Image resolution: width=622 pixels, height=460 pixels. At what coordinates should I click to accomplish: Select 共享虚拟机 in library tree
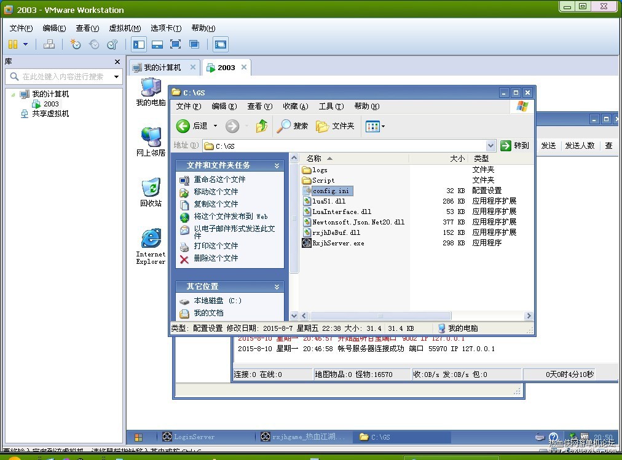(50, 114)
